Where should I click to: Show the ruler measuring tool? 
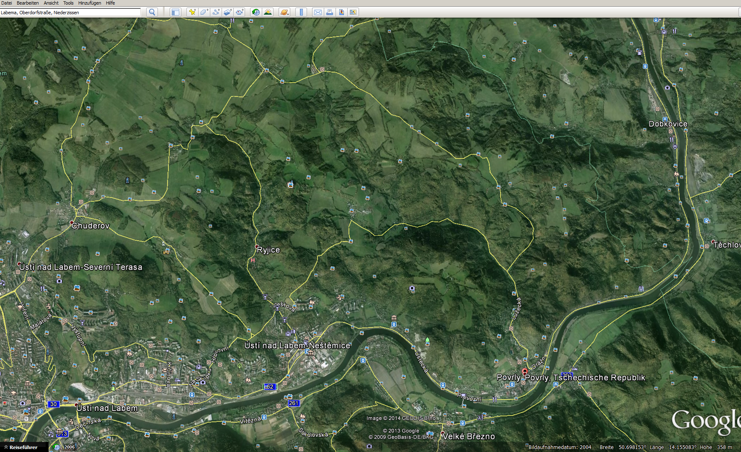pos(301,12)
